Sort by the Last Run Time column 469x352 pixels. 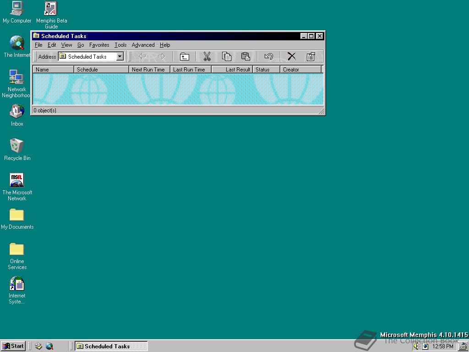coord(191,70)
